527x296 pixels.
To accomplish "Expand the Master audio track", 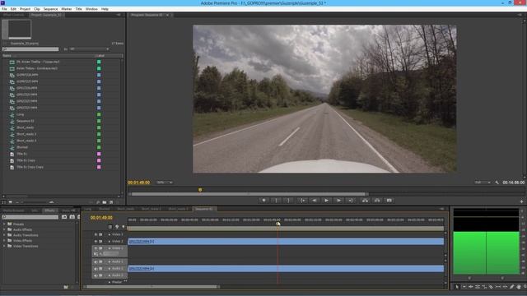I will tap(110, 282).
